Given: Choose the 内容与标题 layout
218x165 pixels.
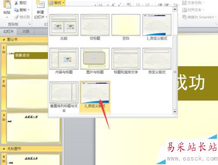Looking at the screenshot, I should 64,61.
